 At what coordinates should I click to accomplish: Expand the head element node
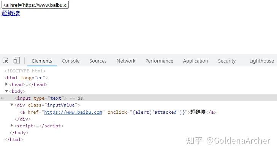6,84
